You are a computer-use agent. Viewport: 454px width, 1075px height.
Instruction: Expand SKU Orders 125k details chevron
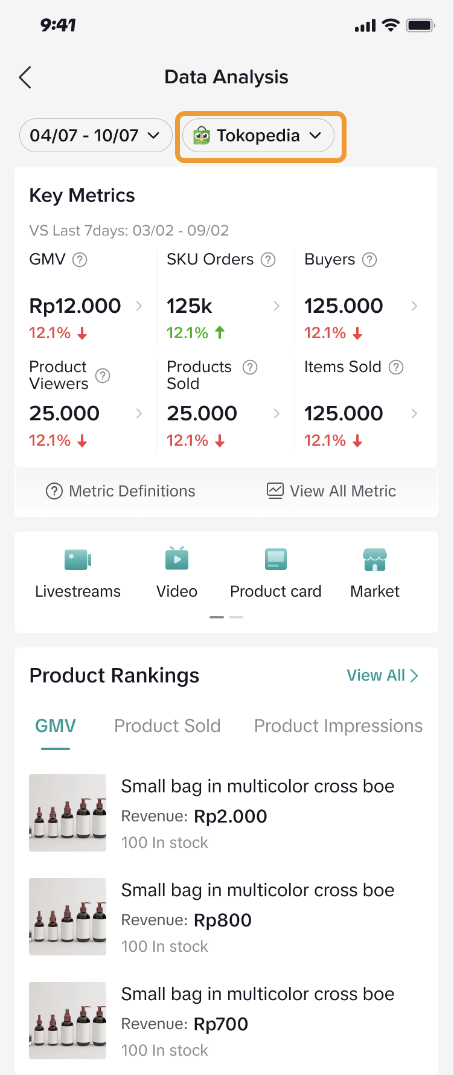coord(277,306)
